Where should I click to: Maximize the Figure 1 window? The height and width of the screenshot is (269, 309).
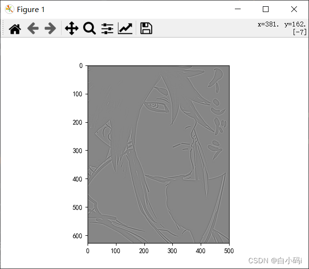coord(266,9)
